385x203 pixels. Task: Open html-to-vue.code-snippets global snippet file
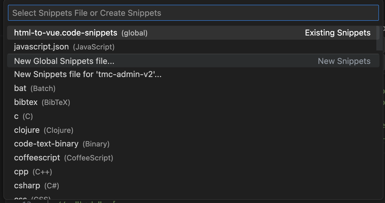(193, 33)
